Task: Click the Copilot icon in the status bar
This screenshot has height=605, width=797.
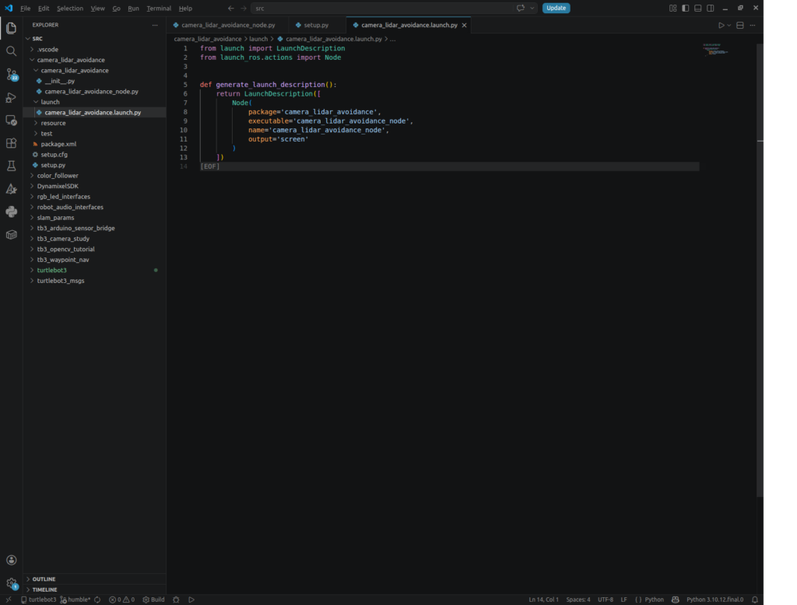Action: point(675,600)
